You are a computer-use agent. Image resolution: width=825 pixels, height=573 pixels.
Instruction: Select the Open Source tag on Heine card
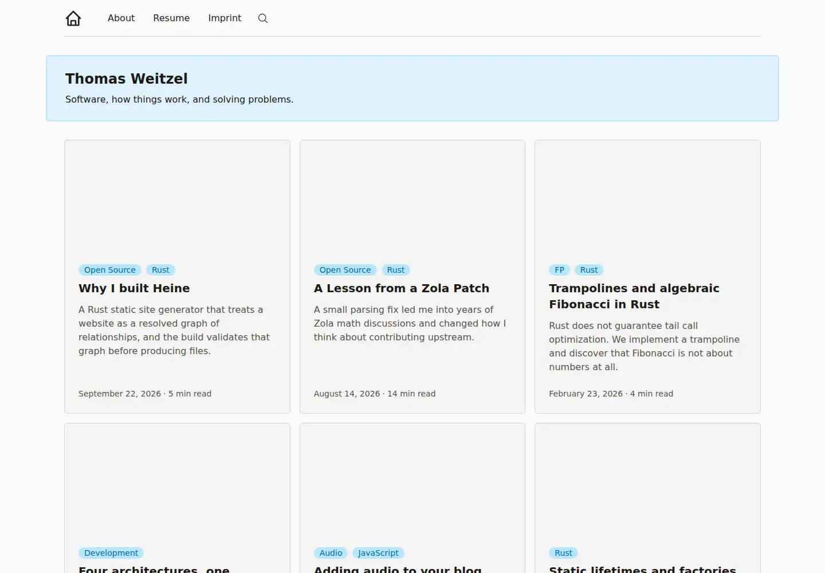click(110, 270)
